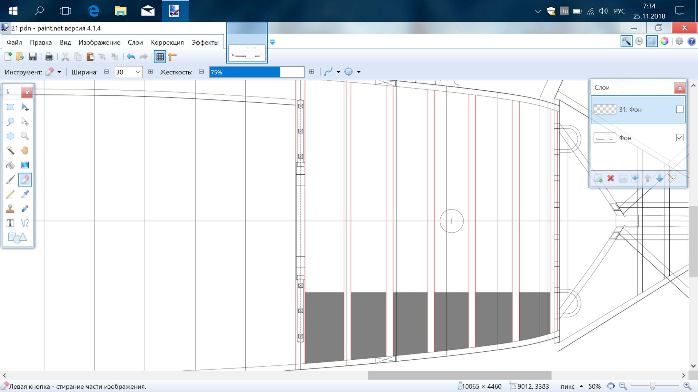This screenshot has width=698, height=392.
Task: Select the Zoom magnifier tool
Action: tap(25, 136)
